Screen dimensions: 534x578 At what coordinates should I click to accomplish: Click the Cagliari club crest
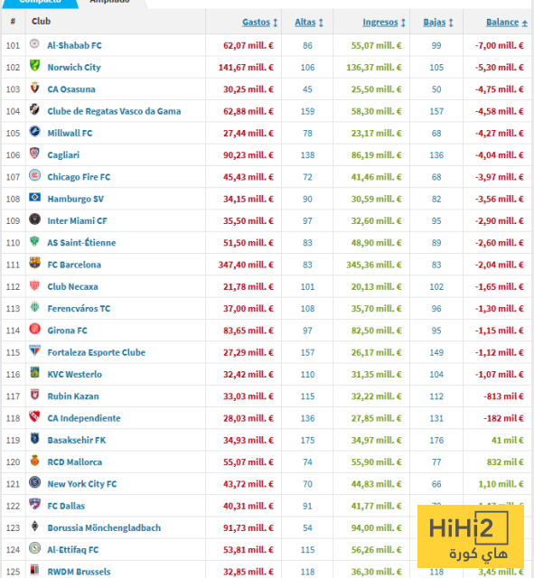34,154
